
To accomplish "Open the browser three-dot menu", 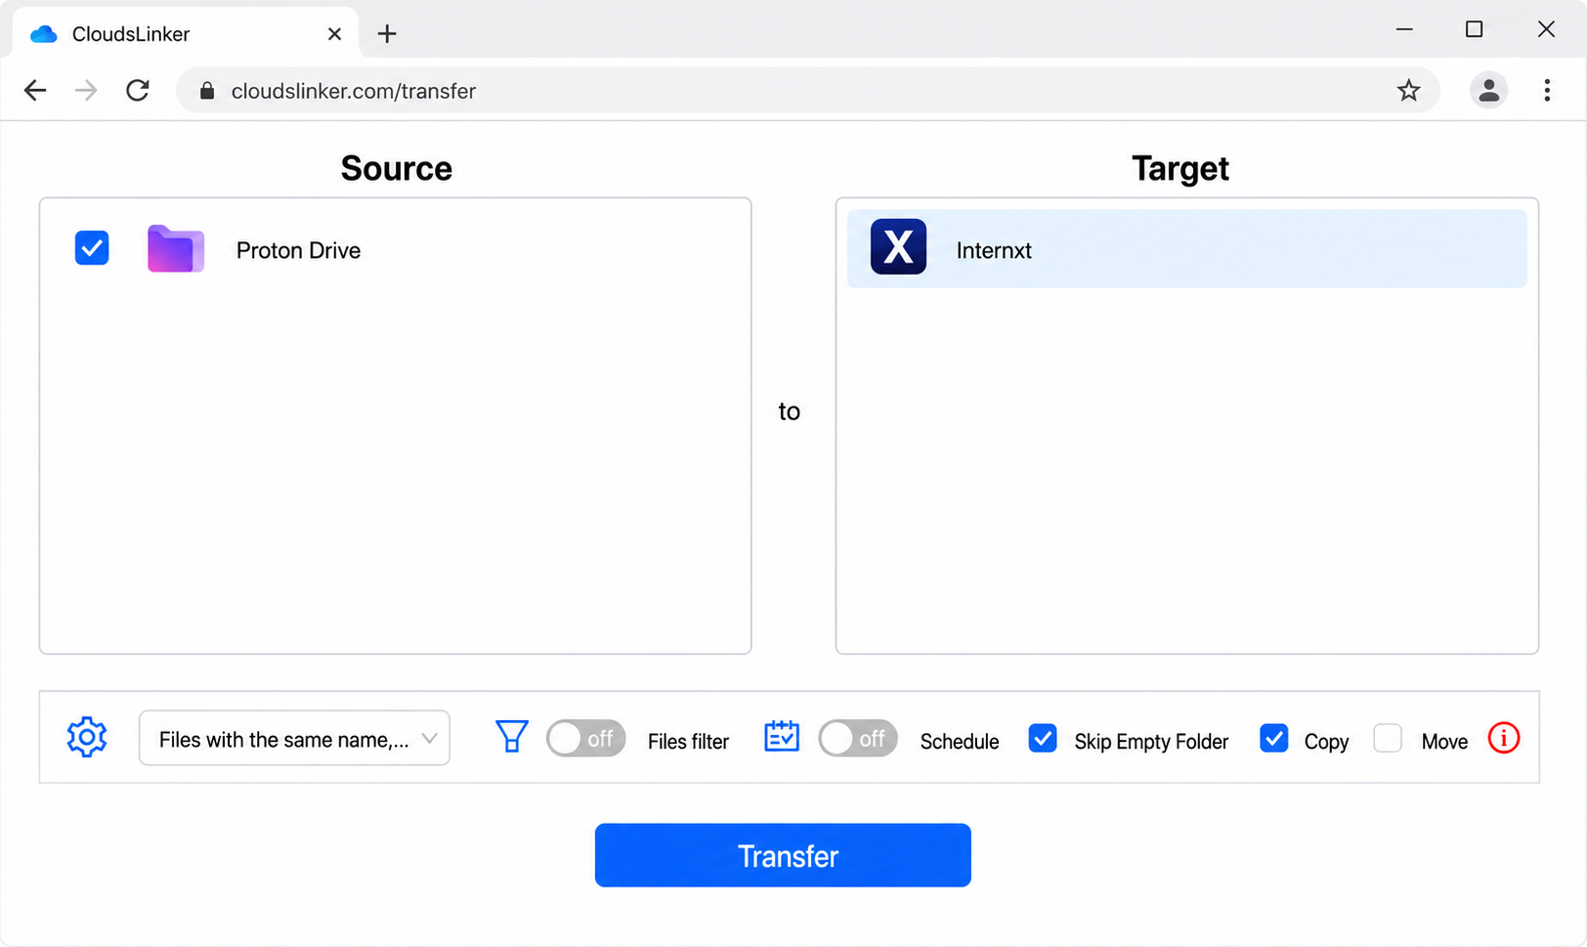I will click(x=1547, y=91).
